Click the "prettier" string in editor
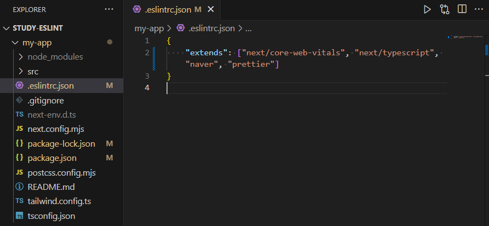 [251, 65]
